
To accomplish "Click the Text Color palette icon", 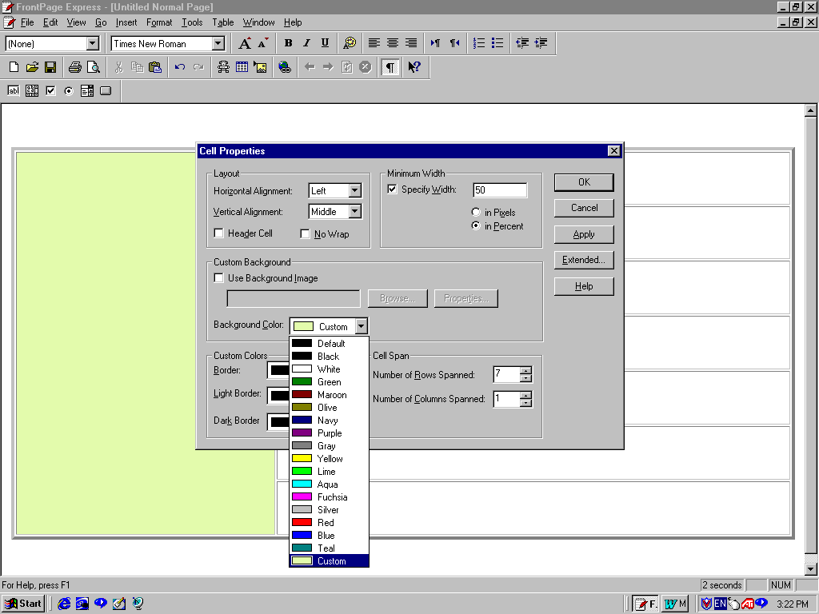I will [350, 43].
